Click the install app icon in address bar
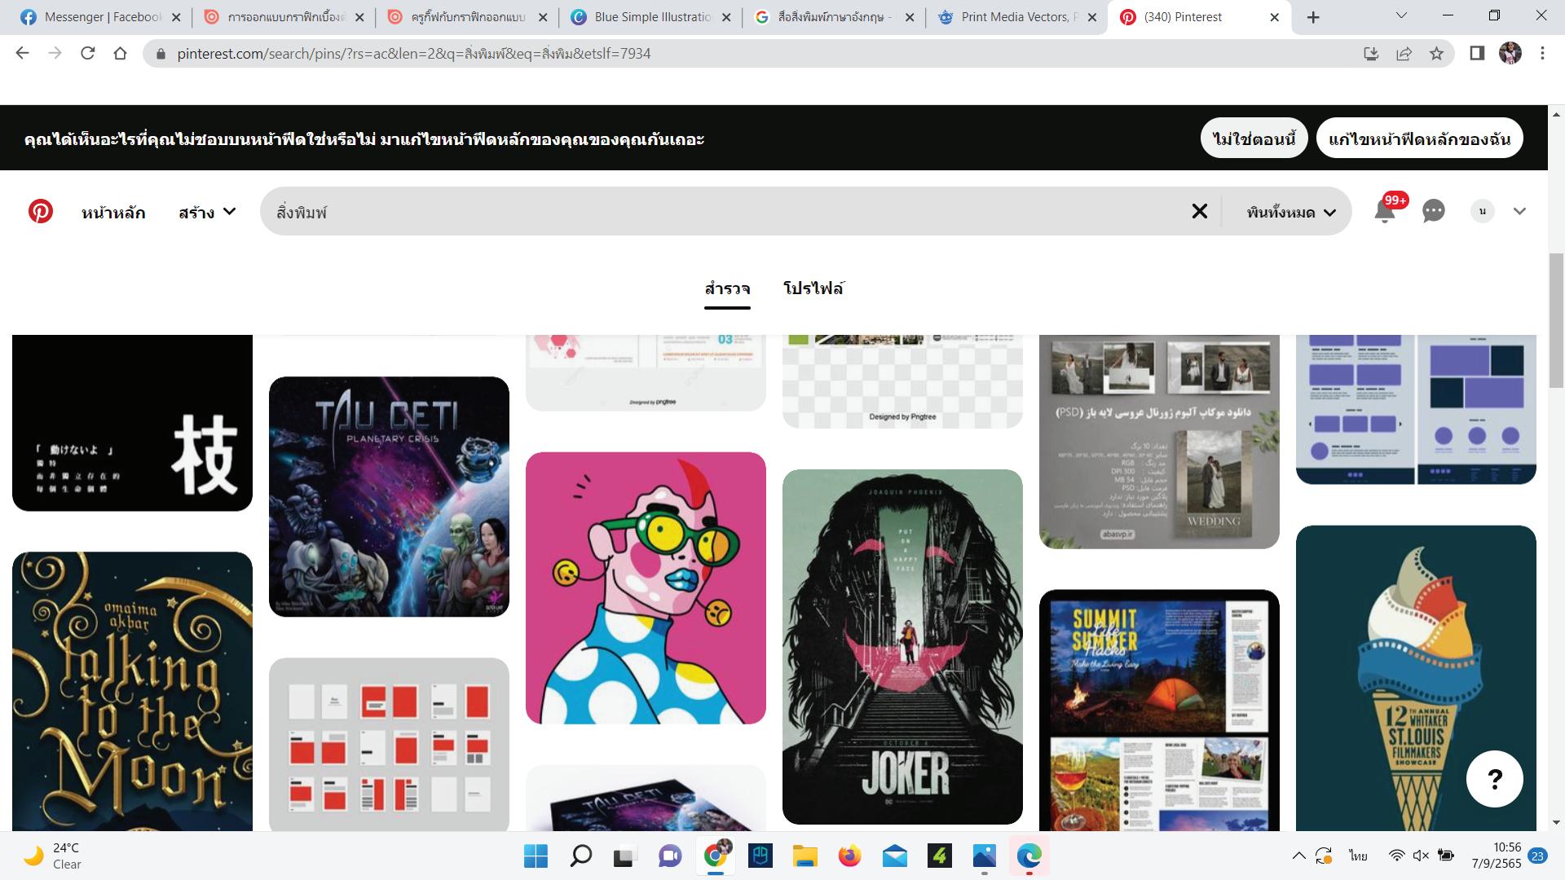Screen dimensions: 1565x880 click(x=1371, y=54)
